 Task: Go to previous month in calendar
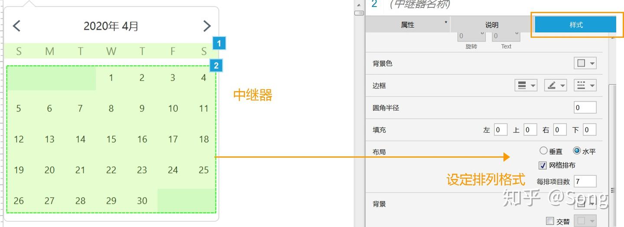(x=16, y=26)
